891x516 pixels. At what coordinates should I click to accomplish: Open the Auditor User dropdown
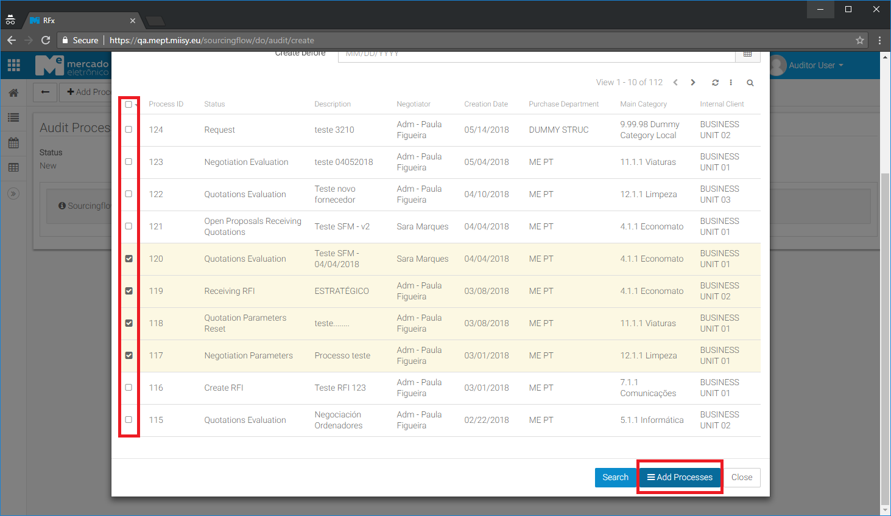(815, 65)
